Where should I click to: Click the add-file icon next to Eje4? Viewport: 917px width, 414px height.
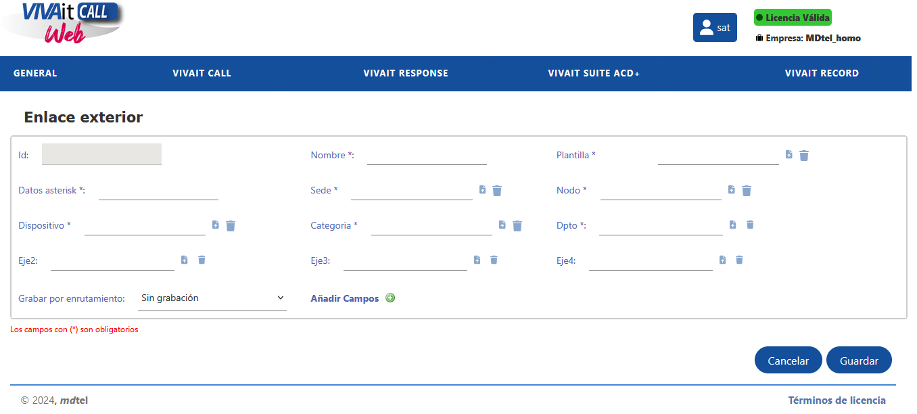point(722,260)
